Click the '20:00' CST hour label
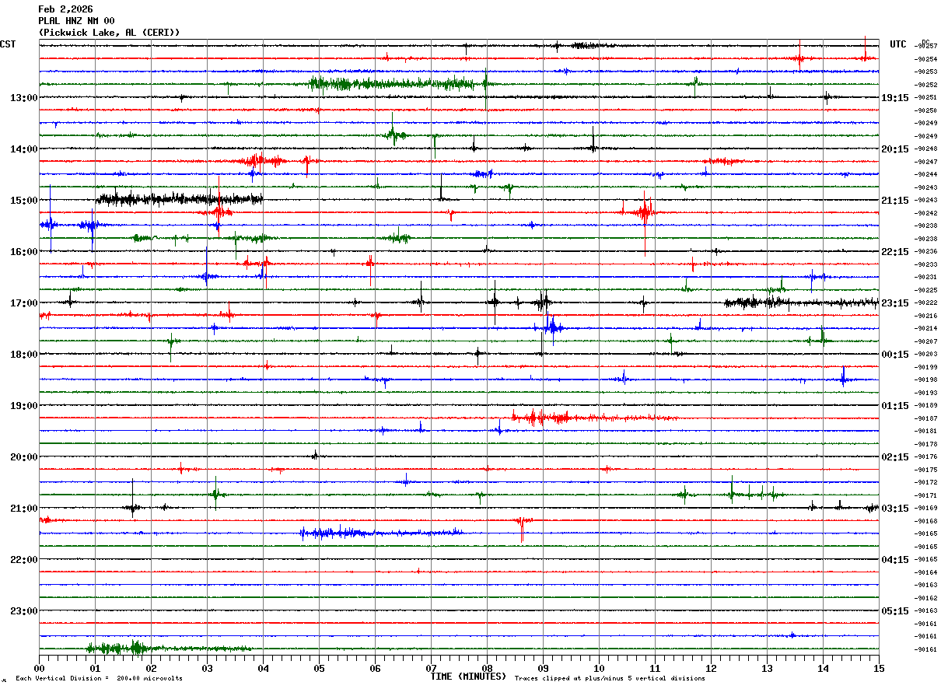 [24, 457]
